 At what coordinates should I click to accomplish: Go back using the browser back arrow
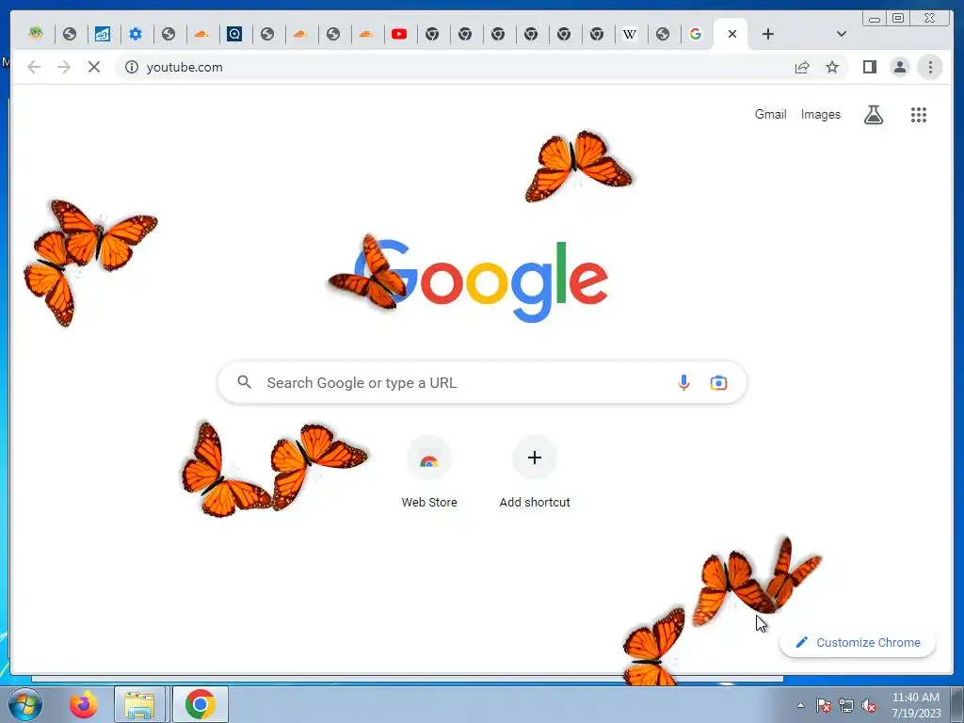coord(34,67)
